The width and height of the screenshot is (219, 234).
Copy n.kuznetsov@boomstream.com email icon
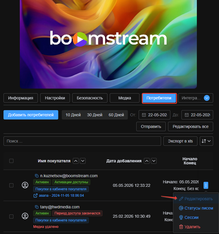coord(37,176)
